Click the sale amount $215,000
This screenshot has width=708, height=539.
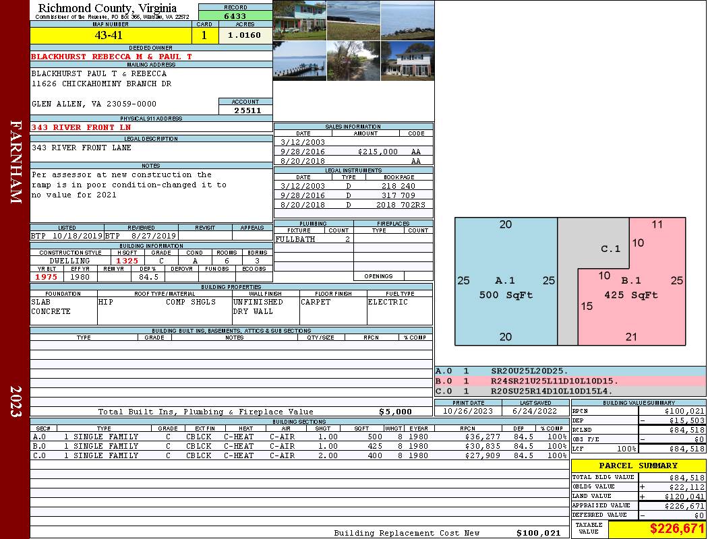pyautogui.click(x=378, y=152)
